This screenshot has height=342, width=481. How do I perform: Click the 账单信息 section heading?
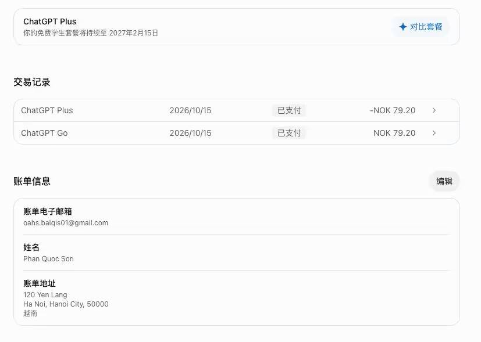pos(32,181)
